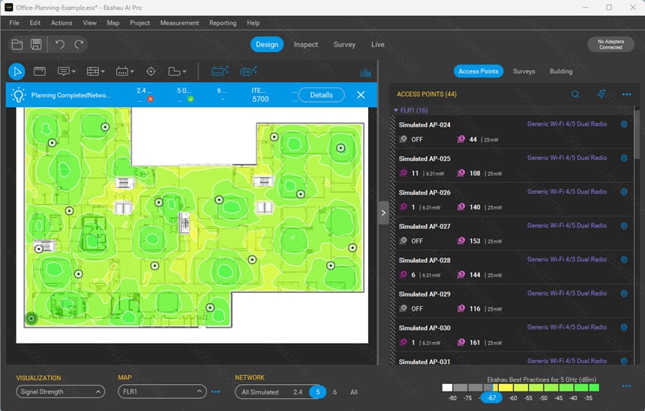
Task: Click the yellow legend color segment
Action: click(505, 387)
